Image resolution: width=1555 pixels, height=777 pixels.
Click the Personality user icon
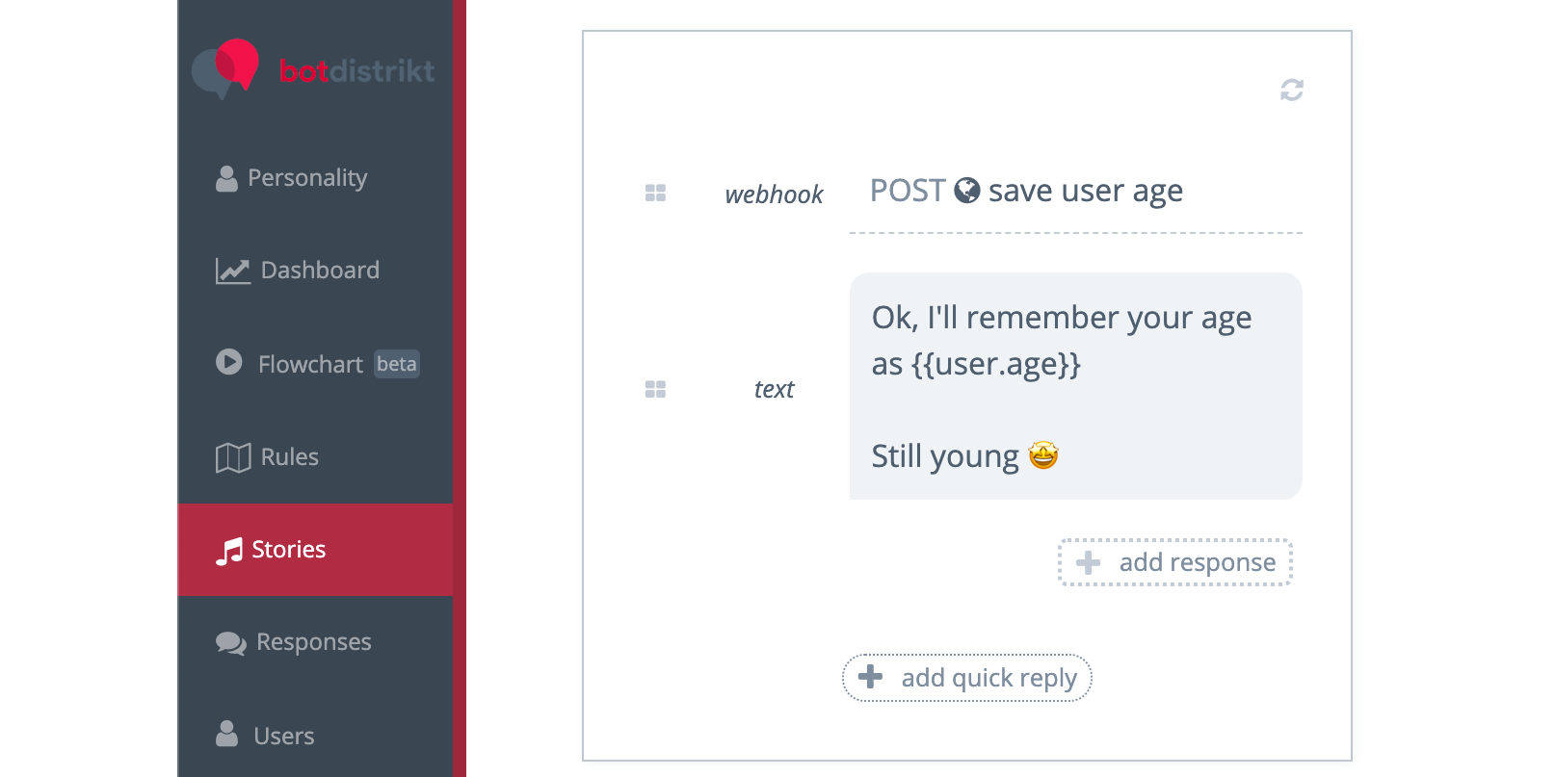coord(226,178)
